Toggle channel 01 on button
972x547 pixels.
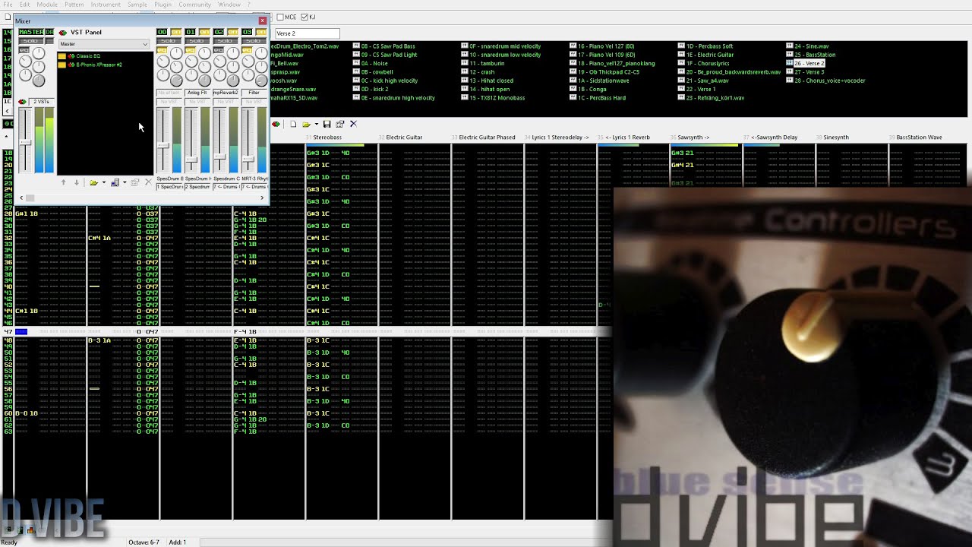coord(204,32)
